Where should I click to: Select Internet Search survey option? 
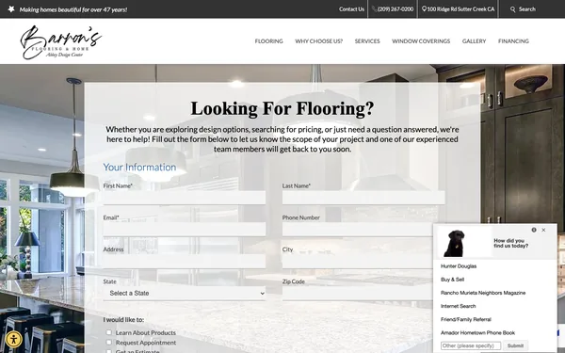(x=458, y=306)
